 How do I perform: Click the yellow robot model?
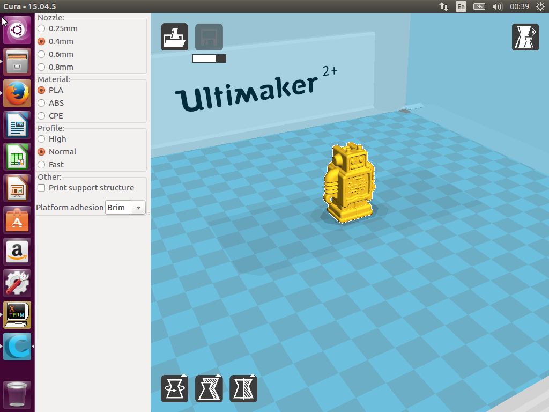click(349, 182)
